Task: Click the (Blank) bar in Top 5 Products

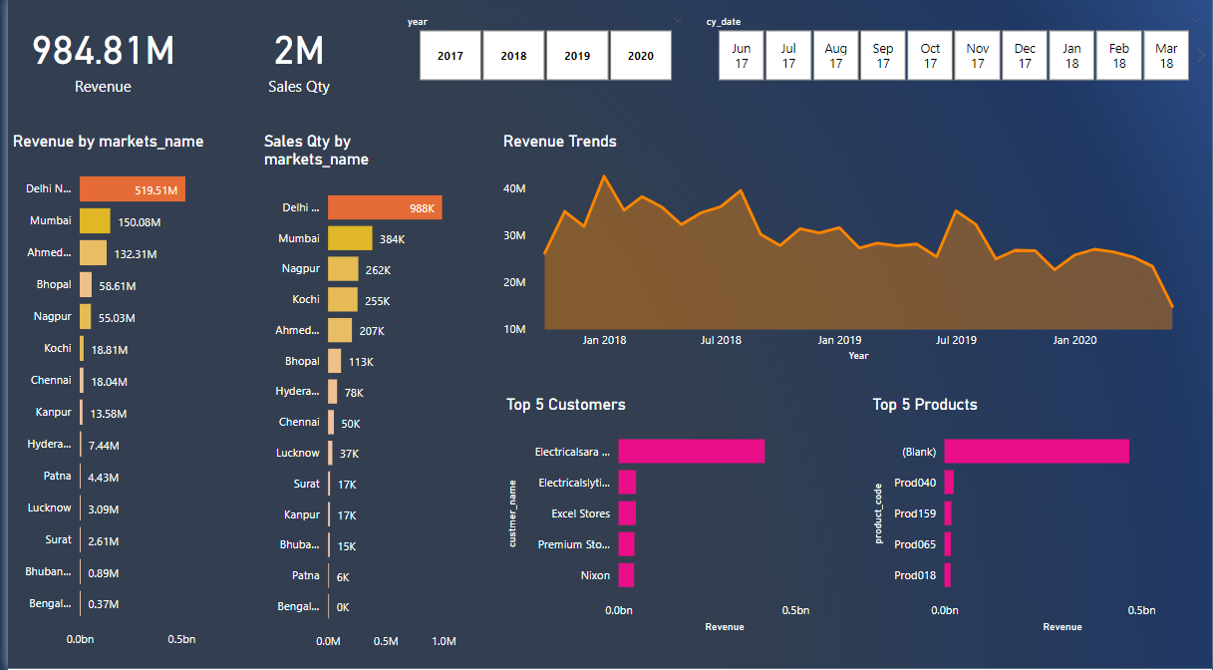Action: [x=1037, y=451]
